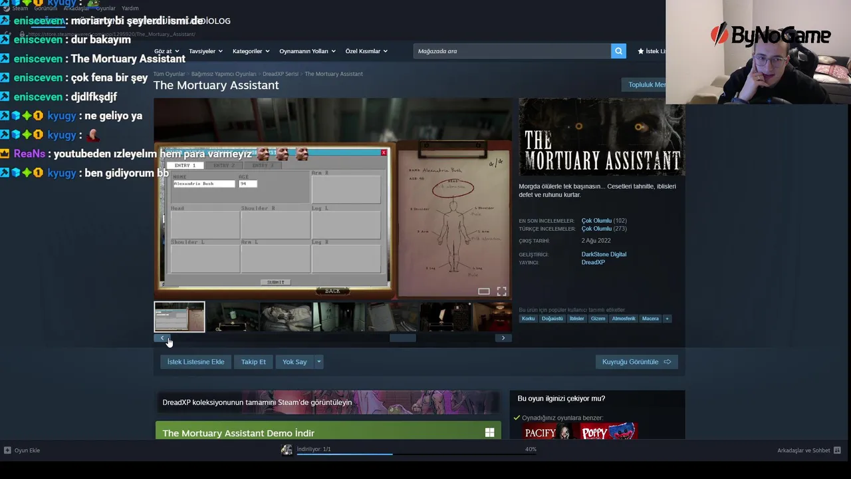Click the Steam menu in title bar

[x=20, y=8]
